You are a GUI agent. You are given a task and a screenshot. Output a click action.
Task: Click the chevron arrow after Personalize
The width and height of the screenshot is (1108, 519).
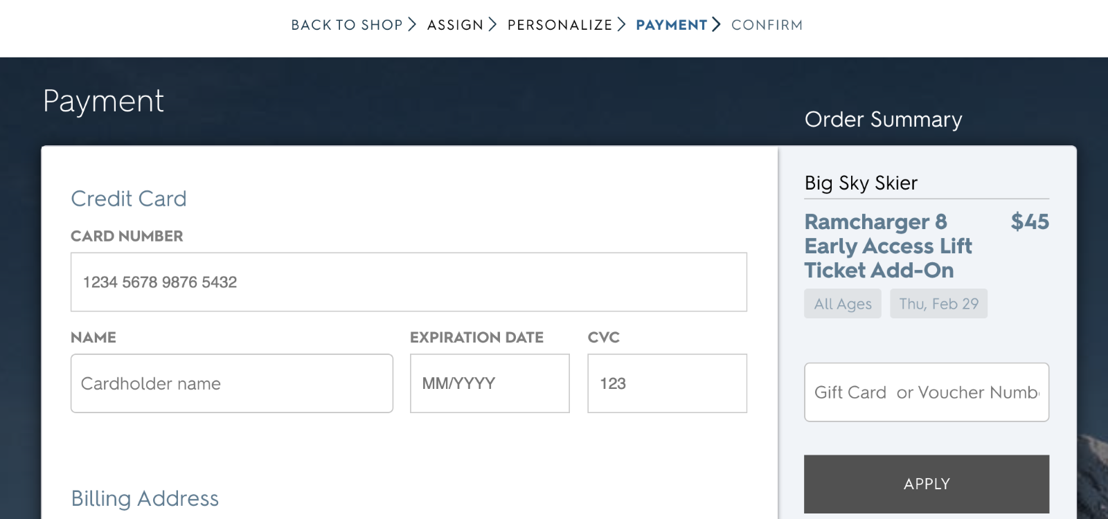point(621,25)
